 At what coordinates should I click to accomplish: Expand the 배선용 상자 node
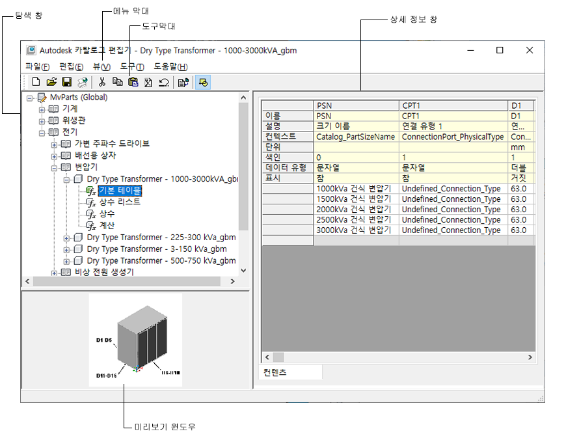tap(54, 157)
